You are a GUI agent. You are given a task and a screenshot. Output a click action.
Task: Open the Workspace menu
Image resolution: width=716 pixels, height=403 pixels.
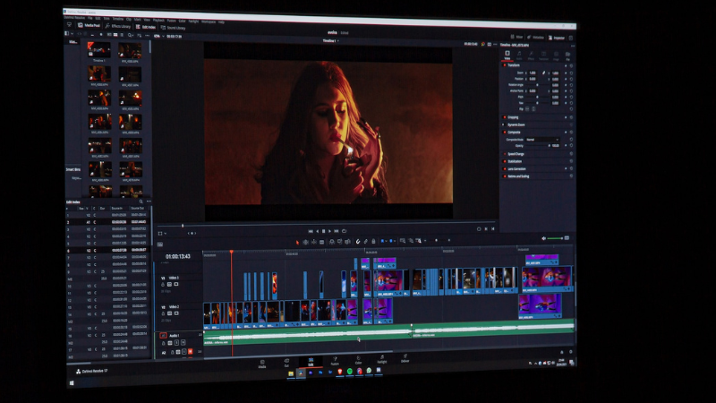click(209, 21)
